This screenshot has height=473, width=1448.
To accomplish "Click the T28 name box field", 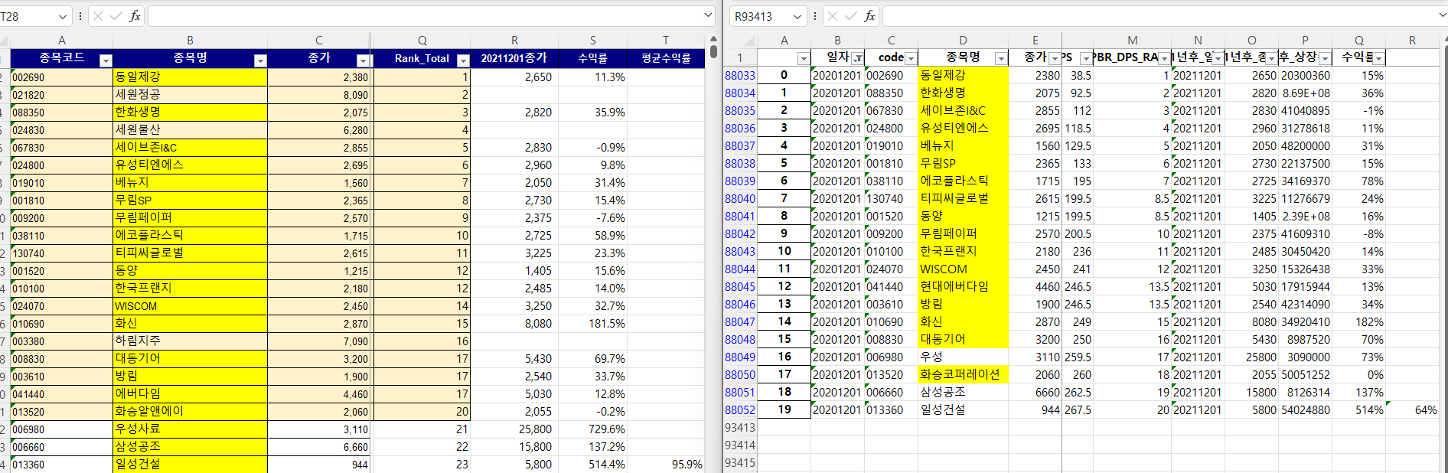I will pyautogui.click(x=28, y=16).
